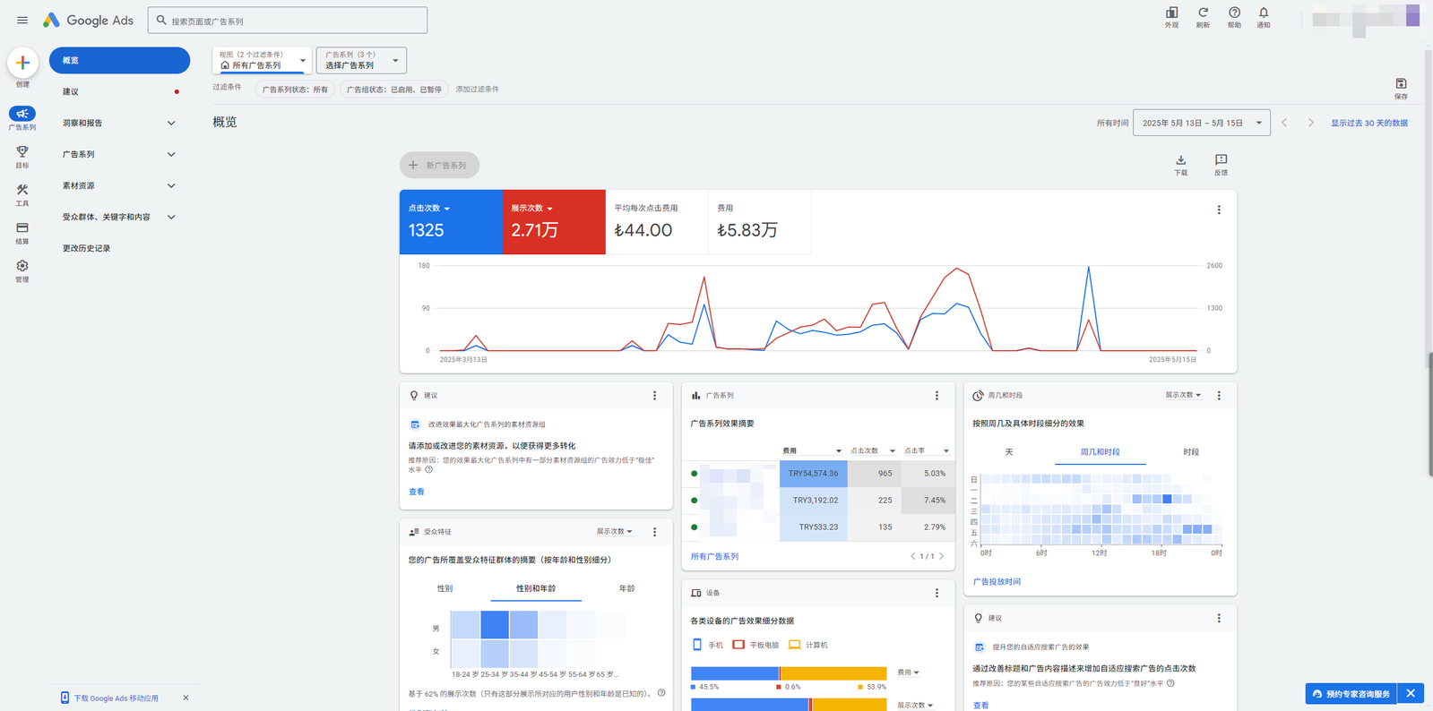The image size is (1433, 711).
Task: Open the Billing card icon in sidebar
Action: coord(22,229)
